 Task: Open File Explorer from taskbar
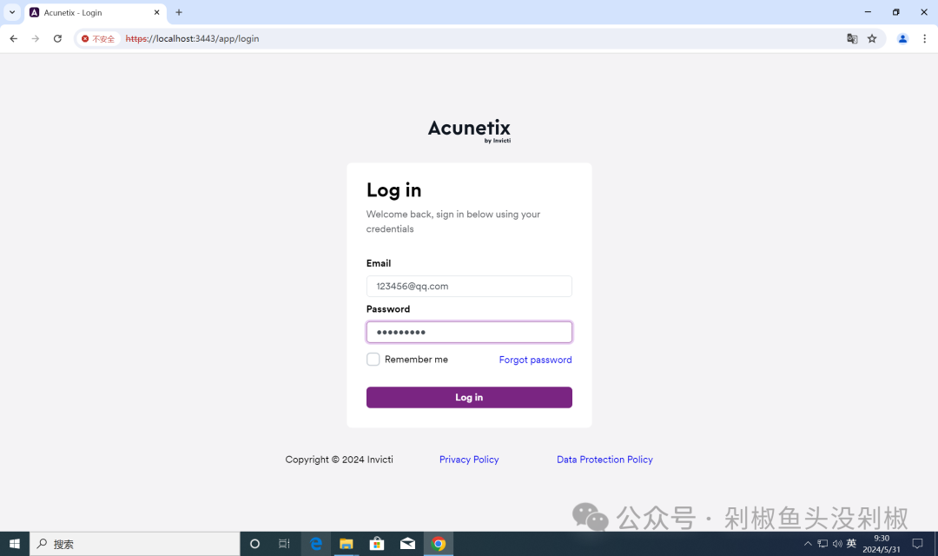347,544
